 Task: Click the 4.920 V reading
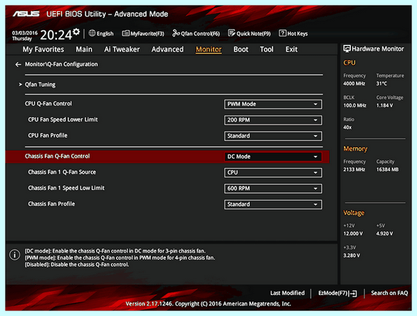click(x=384, y=234)
